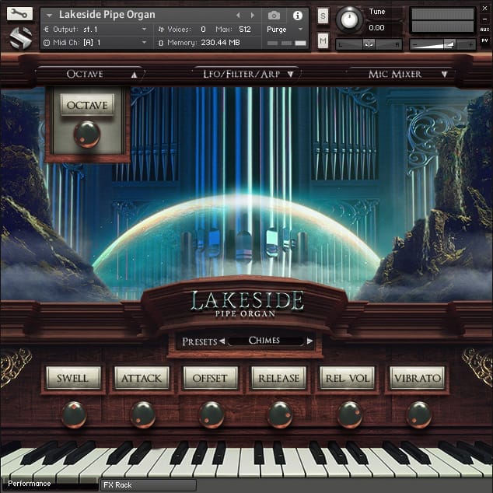Click the output level meter display
Viewport: 493px width, 493px height.
tap(442, 20)
